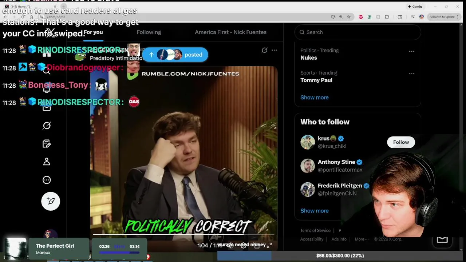Open options for the Tommy Paul trend
The width and height of the screenshot is (466, 262).
click(412, 74)
